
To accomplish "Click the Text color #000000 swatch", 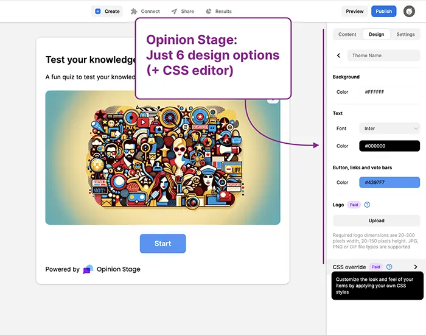I will pyautogui.click(x=389, y=146).
